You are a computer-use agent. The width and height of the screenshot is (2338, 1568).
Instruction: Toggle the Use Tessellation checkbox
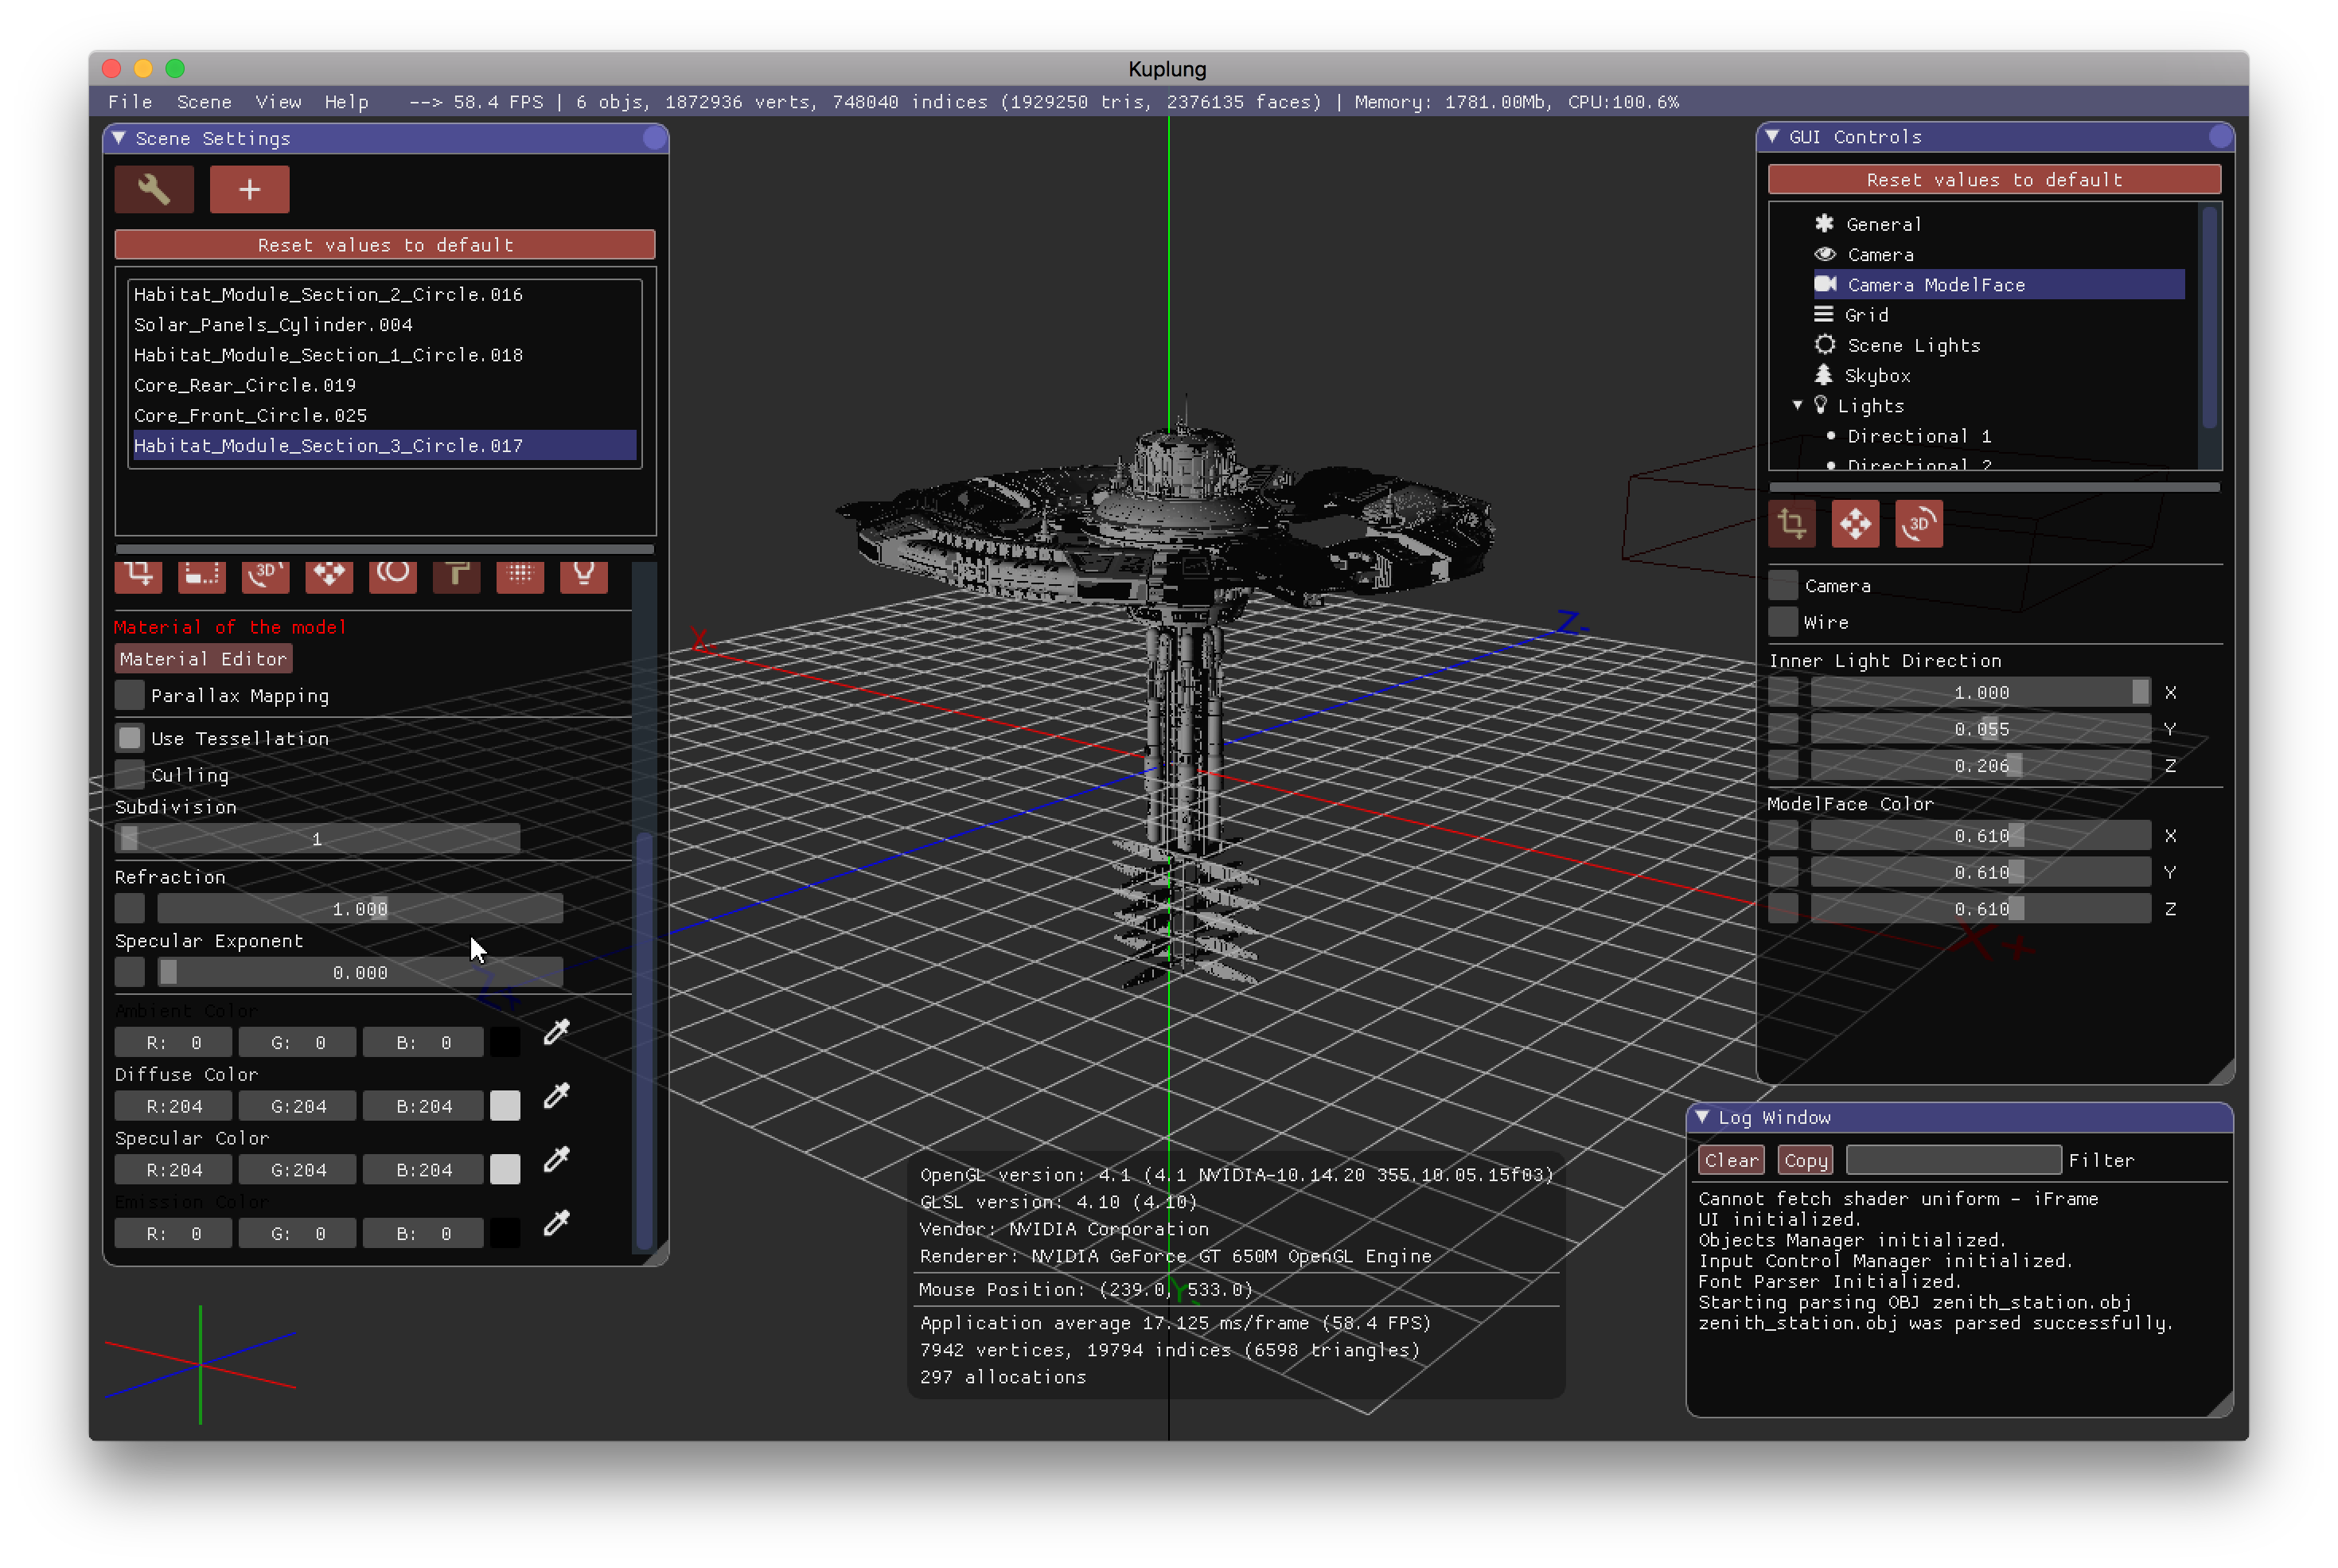point(130,738)
